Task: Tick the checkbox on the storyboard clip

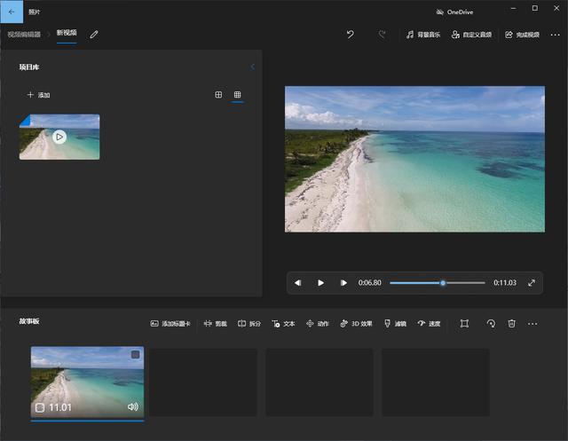Action: [x=135, y=355]
